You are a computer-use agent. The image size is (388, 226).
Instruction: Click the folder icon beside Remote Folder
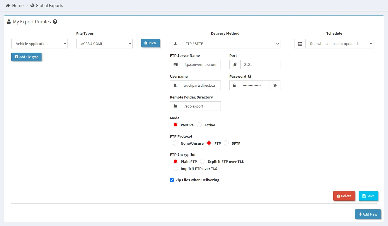(175, 106)
